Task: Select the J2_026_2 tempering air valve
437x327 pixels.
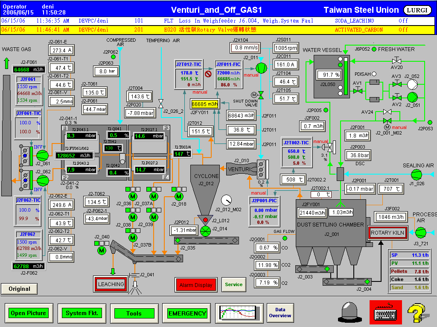Action: click(x=161, y=104)
